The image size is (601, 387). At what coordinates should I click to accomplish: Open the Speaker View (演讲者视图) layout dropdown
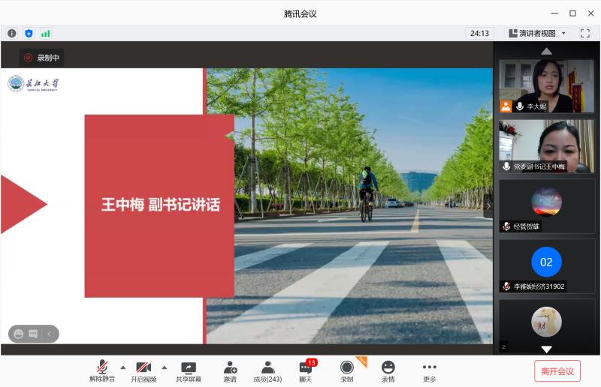(x=536, y=33)
